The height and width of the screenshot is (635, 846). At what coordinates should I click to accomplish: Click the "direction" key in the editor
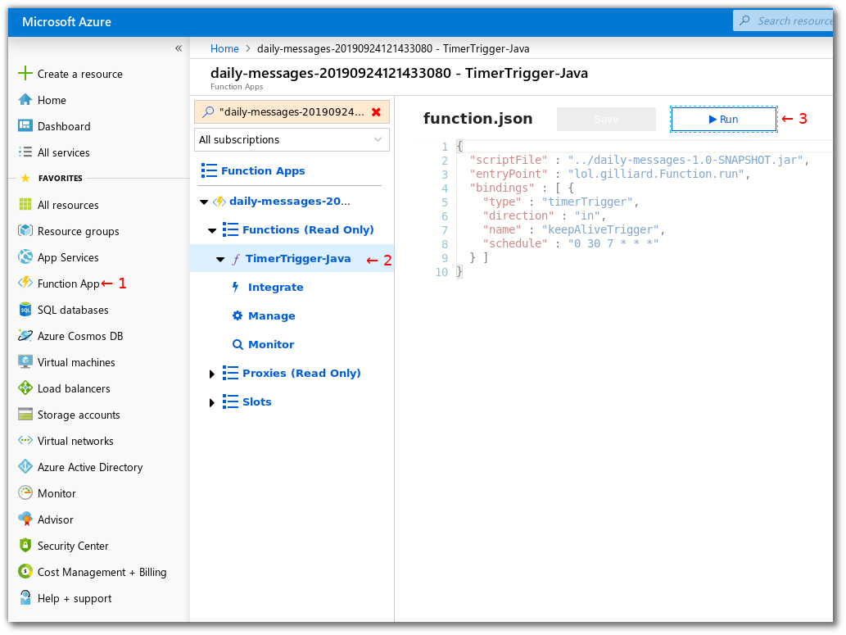[x=518, y=216]
